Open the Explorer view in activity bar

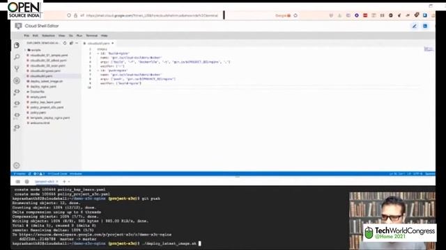click(x=17, y=45)
